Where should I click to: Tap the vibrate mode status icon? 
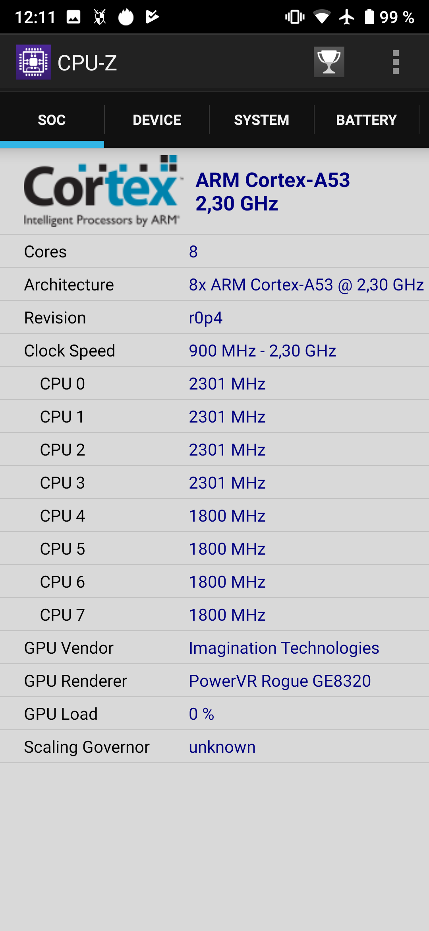pos(295,17)
